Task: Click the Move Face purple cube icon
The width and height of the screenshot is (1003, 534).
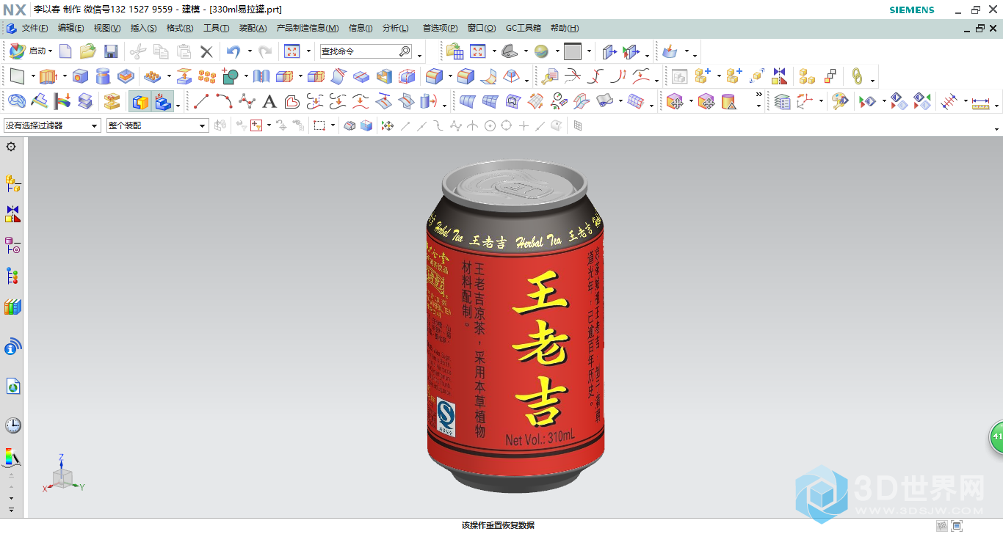Action: [x=675, y=101]
